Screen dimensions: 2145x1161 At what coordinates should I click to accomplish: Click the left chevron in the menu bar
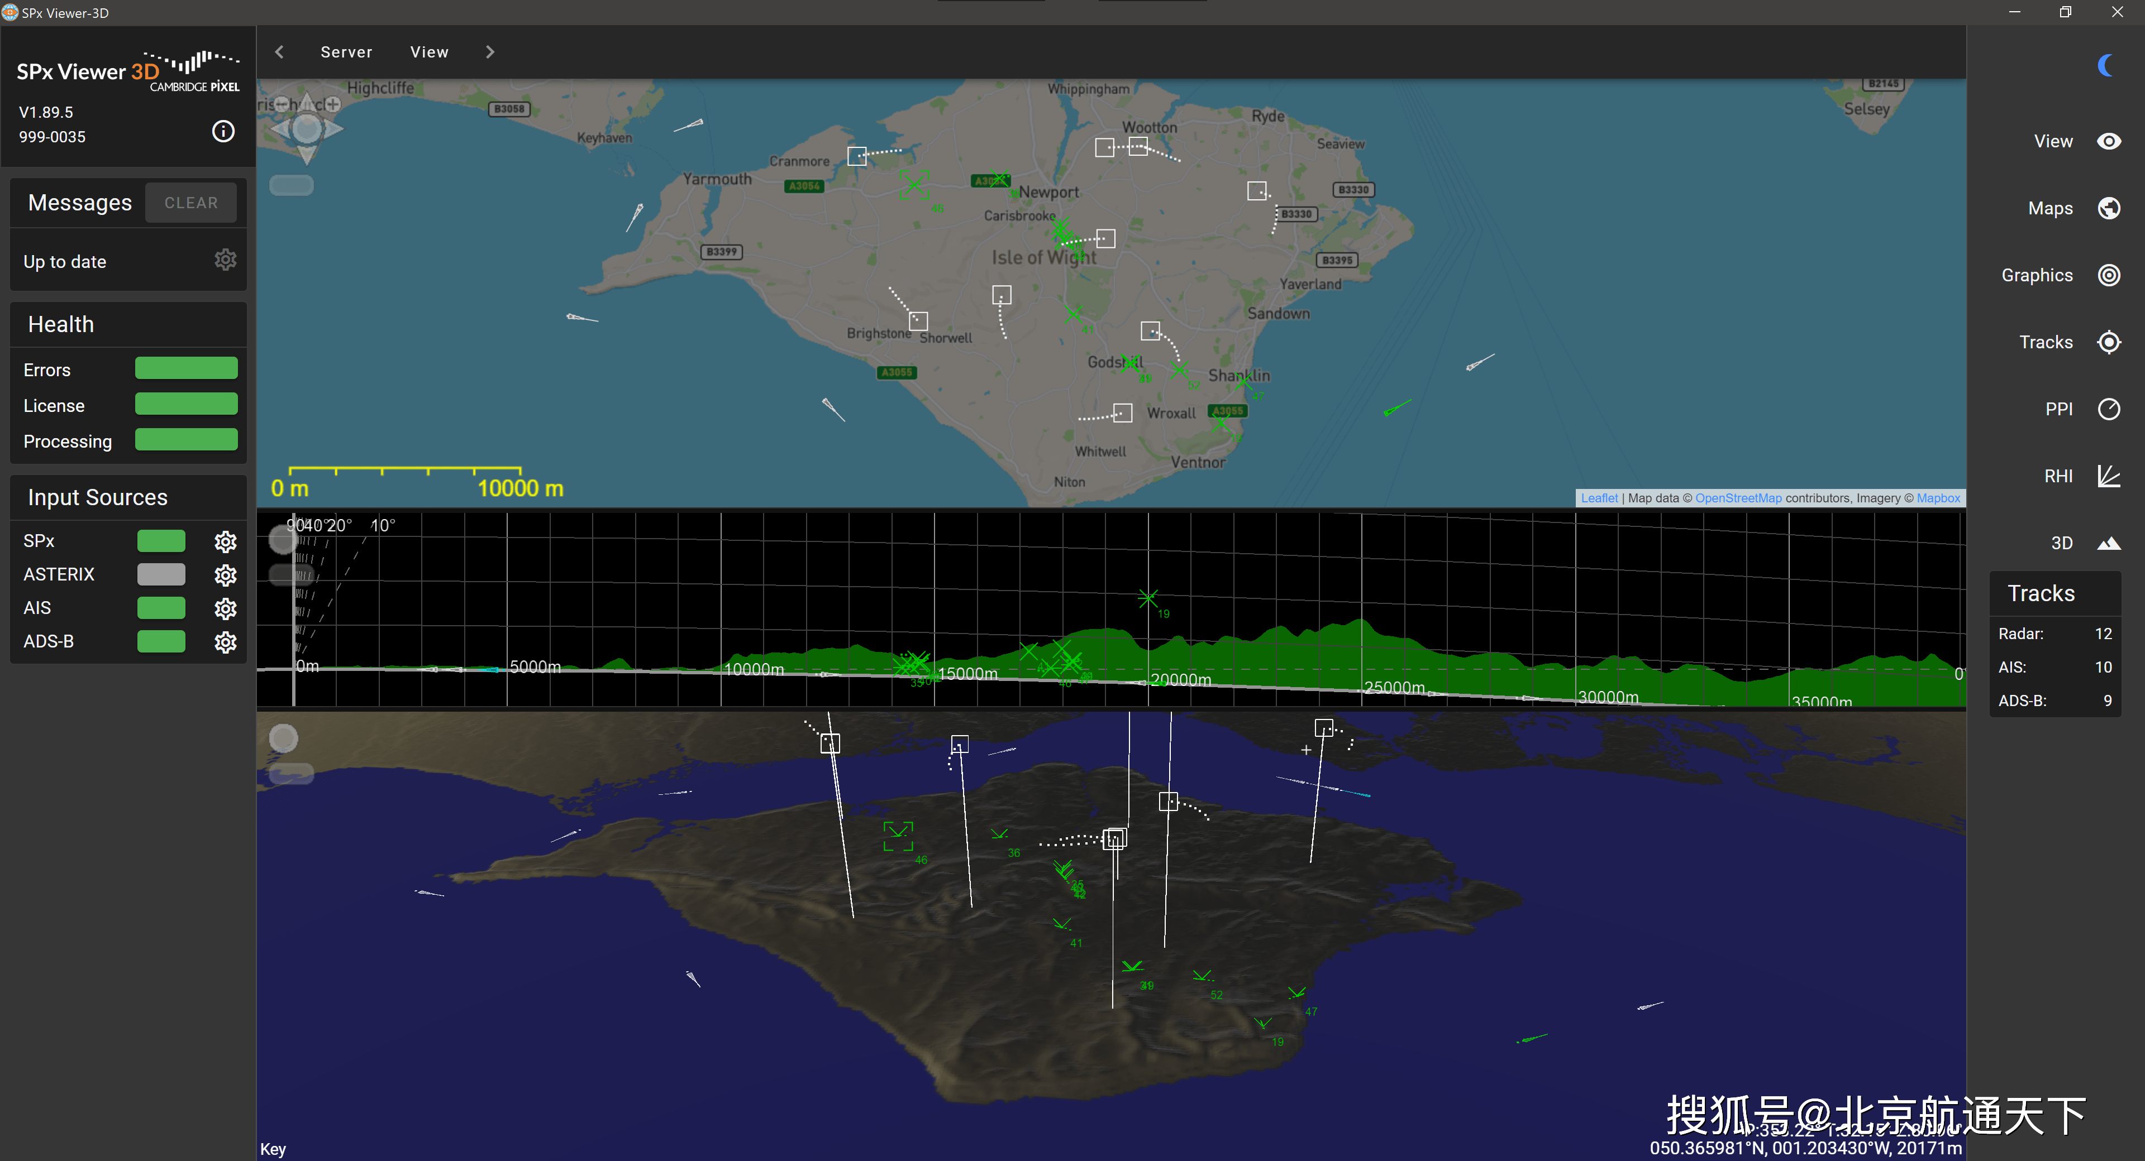point(280,51)
